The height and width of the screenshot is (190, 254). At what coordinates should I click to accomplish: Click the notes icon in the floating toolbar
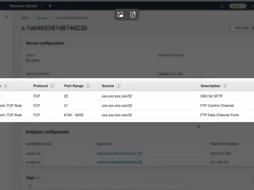133,15
